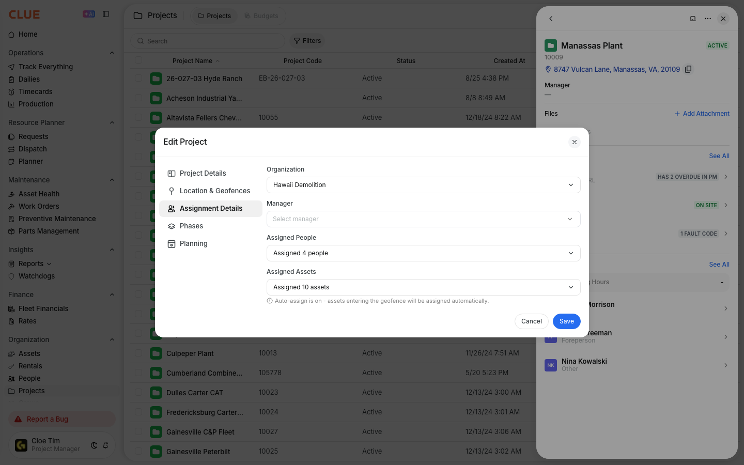The width and height of the screenshot is (744, 465).
Task: Check the 26-27-03 Hyde Ranch row checkbox
Action: click(138, 78)
